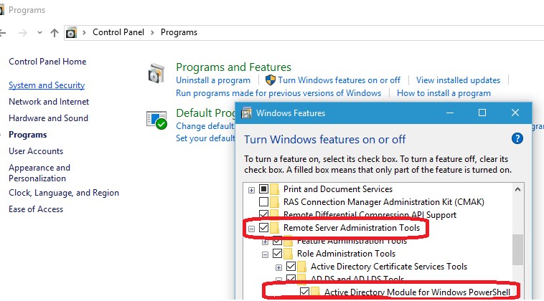Image resolution: width=544 pixels, height=301 pixels.
Task: Click the Default Programs icon
Action: (x=156, y=120)
